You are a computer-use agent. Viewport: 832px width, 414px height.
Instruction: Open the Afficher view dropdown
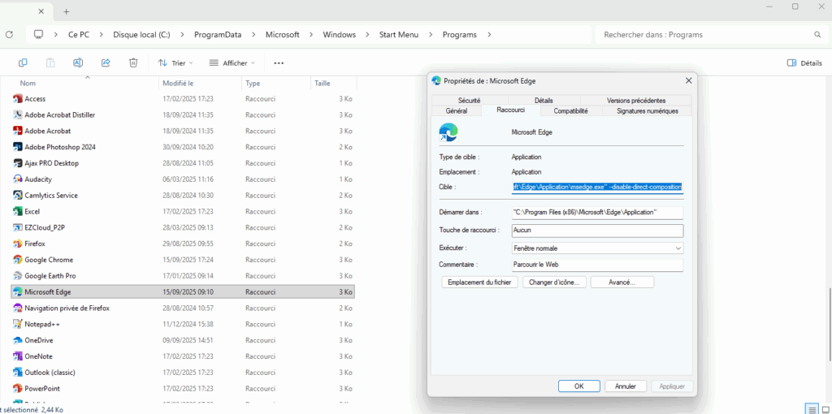[x=232, y=63]
